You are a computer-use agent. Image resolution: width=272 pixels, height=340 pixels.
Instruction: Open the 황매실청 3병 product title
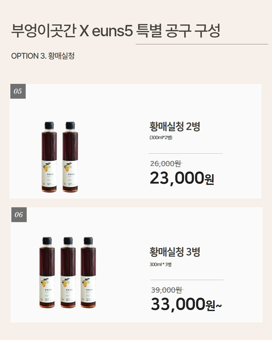pos(175,252)
